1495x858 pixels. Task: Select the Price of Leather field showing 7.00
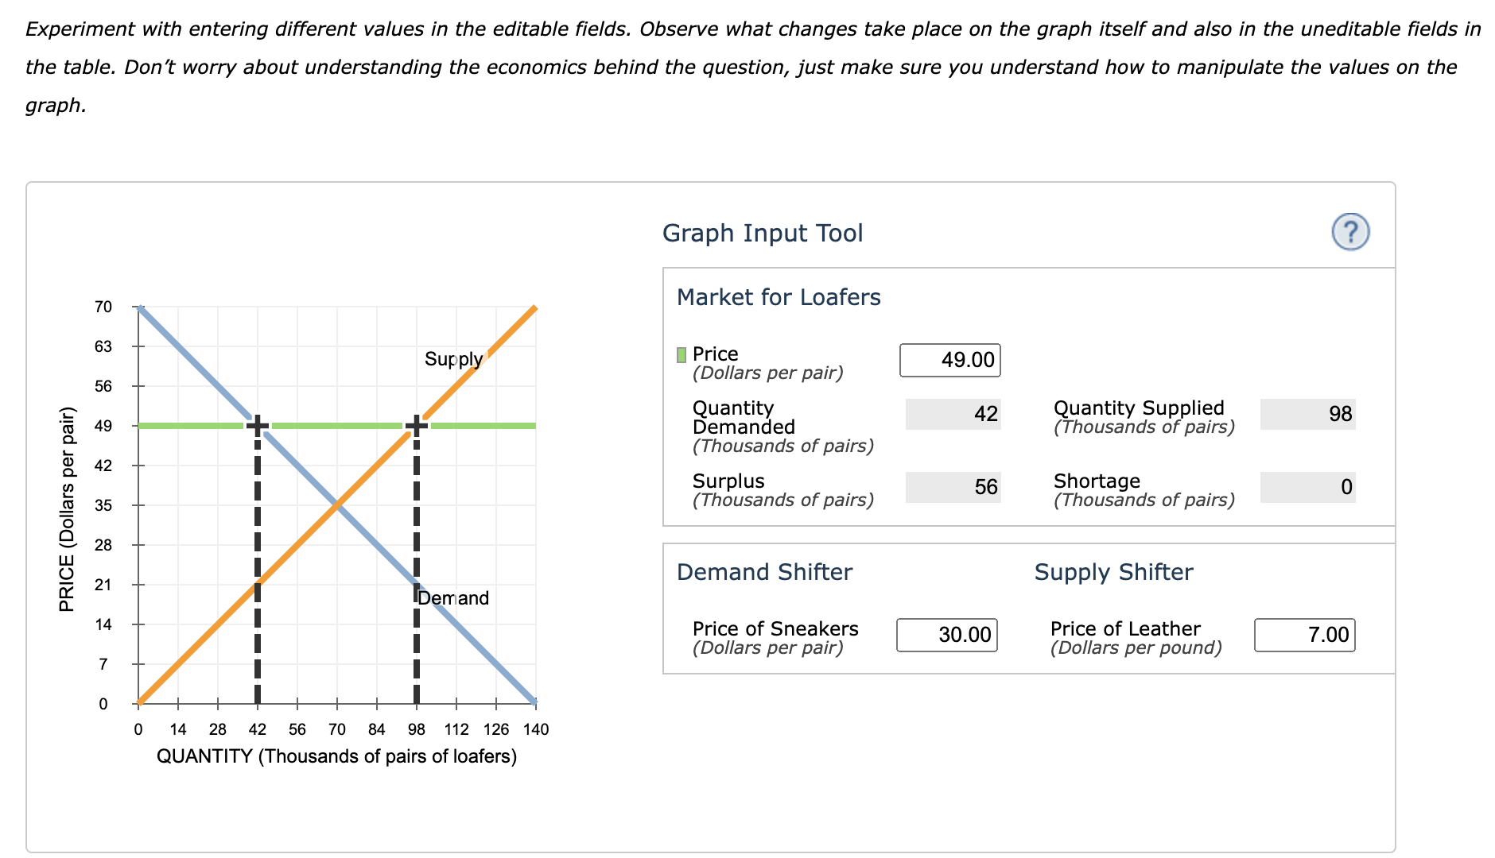pyautogui.click(x=1304, y=635)
